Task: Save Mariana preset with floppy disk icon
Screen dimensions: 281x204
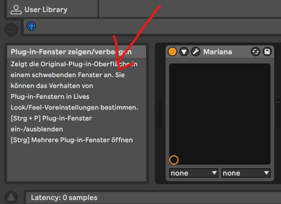Action: [x=267, y=52]
